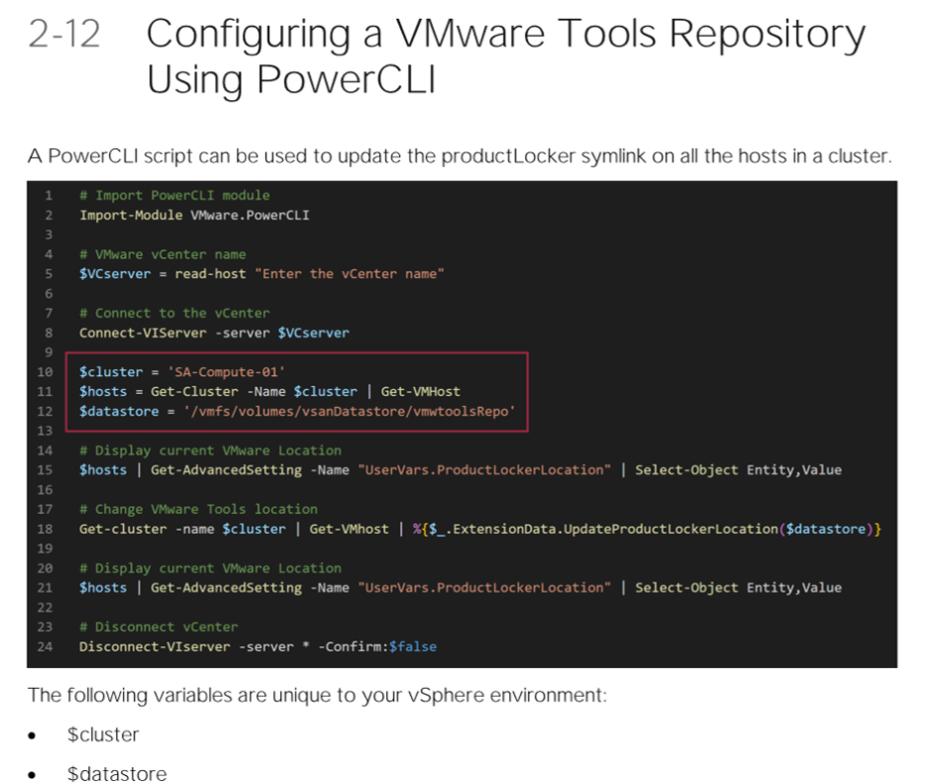
Task: Click "Get-AdvancedSetting" on line 15
Action: pos(226,470)
